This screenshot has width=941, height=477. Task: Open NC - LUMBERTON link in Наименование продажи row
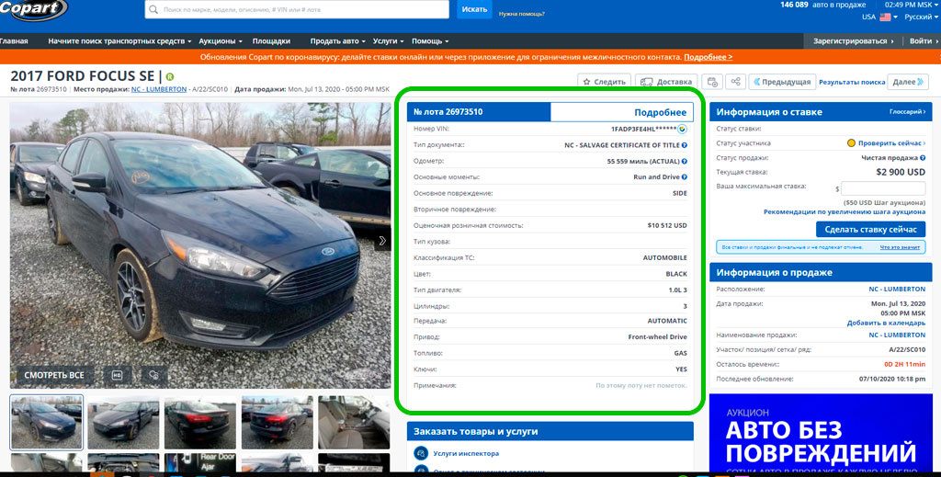tap(897, 335)
